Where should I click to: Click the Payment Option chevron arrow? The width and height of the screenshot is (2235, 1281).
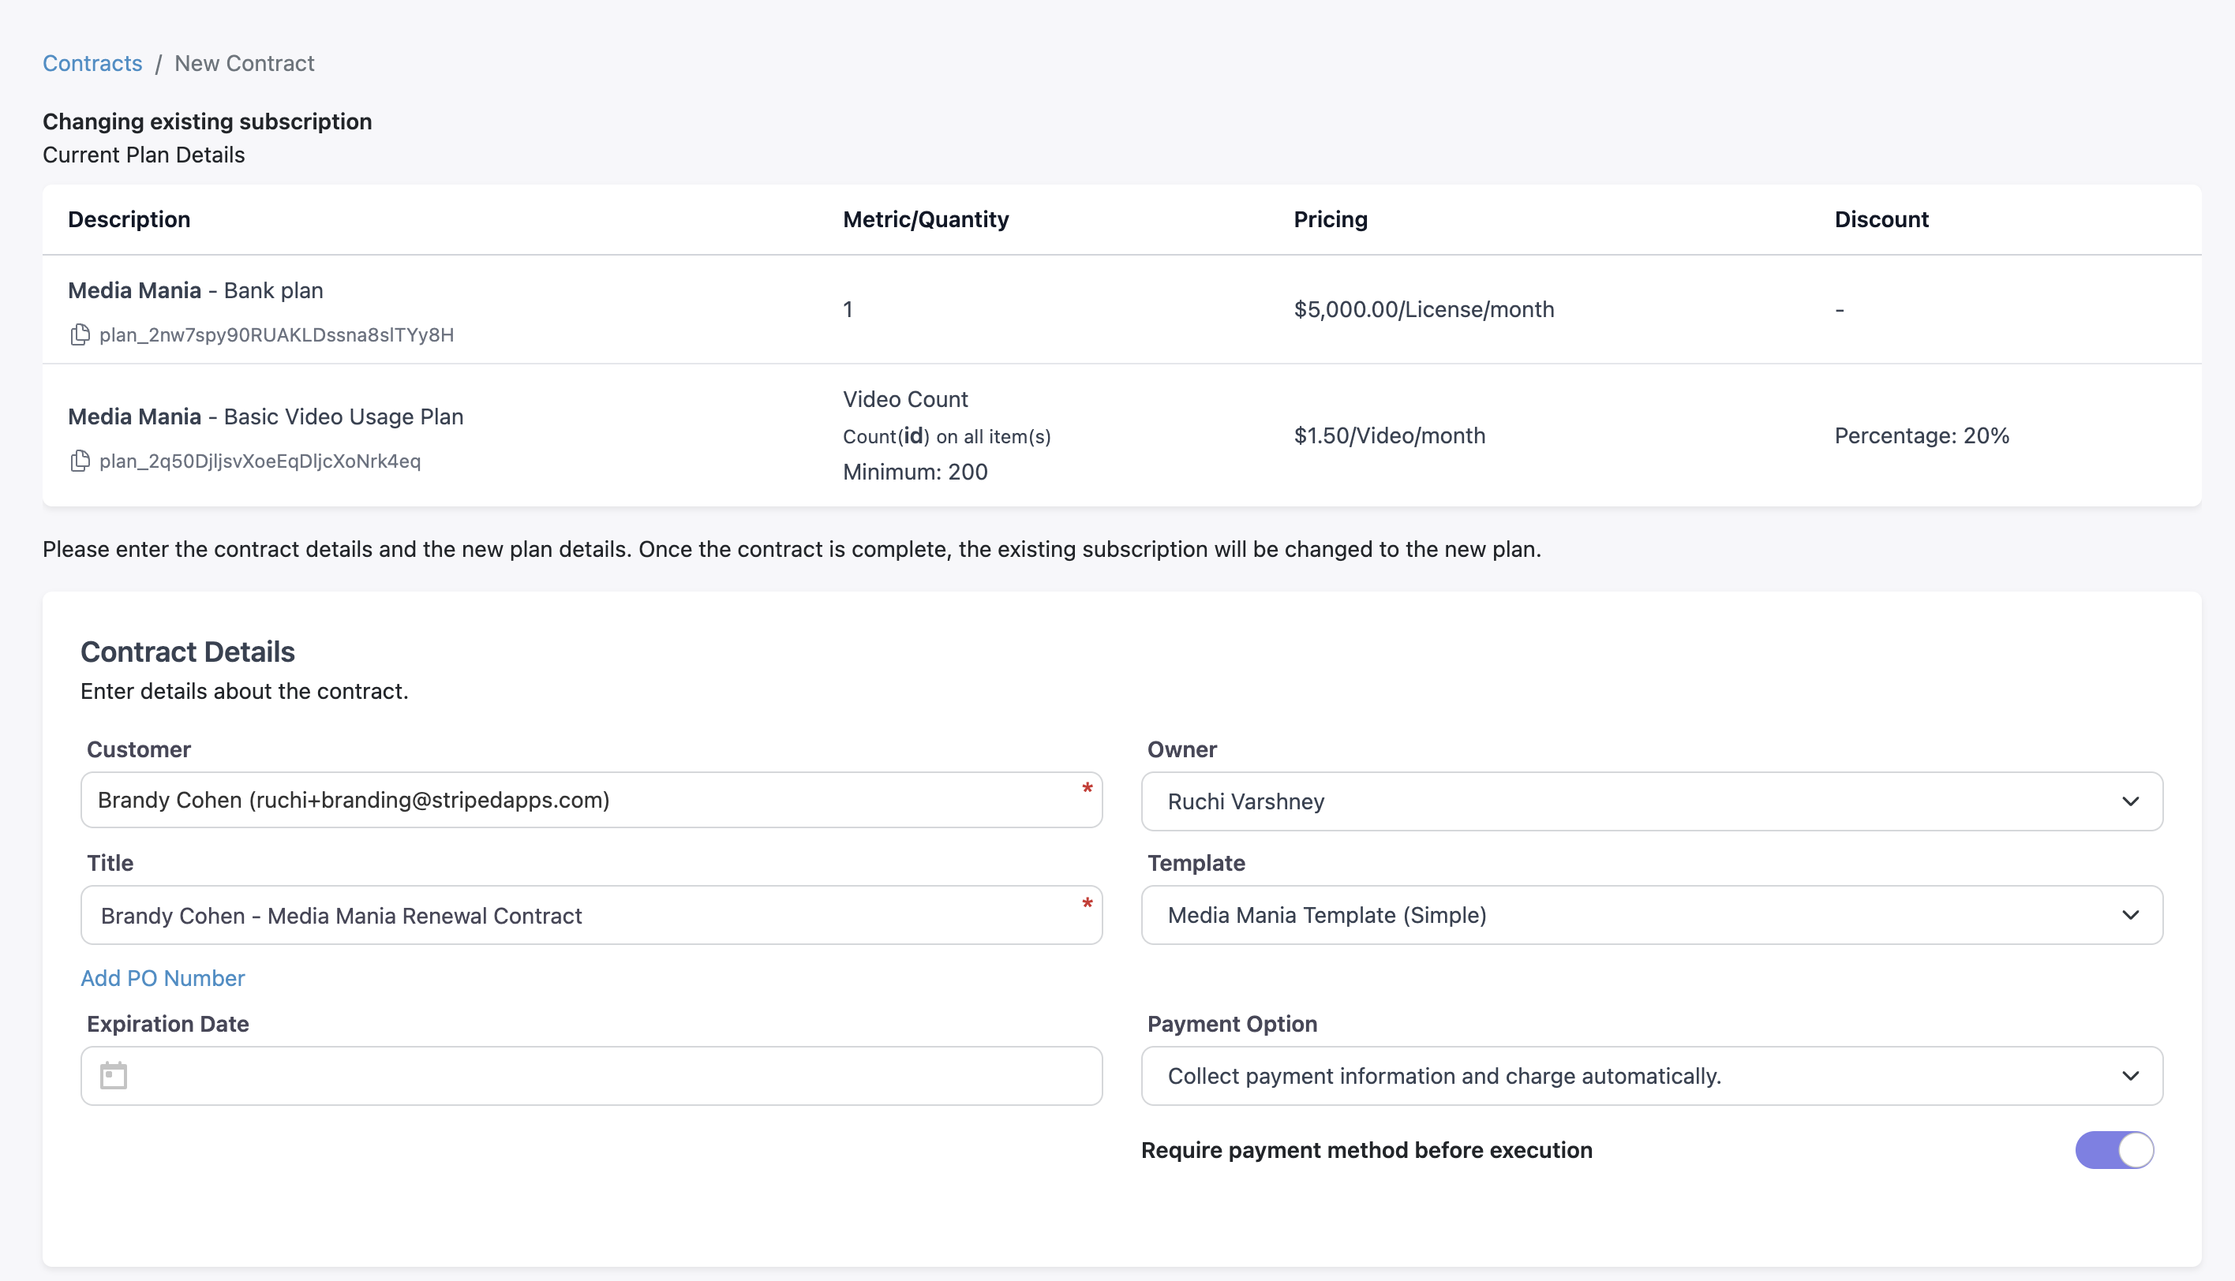pos(2130,1076)
